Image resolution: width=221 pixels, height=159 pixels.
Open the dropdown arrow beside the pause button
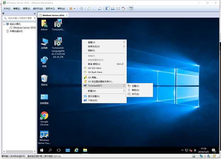pyautogui.click(x=75, y=9)
